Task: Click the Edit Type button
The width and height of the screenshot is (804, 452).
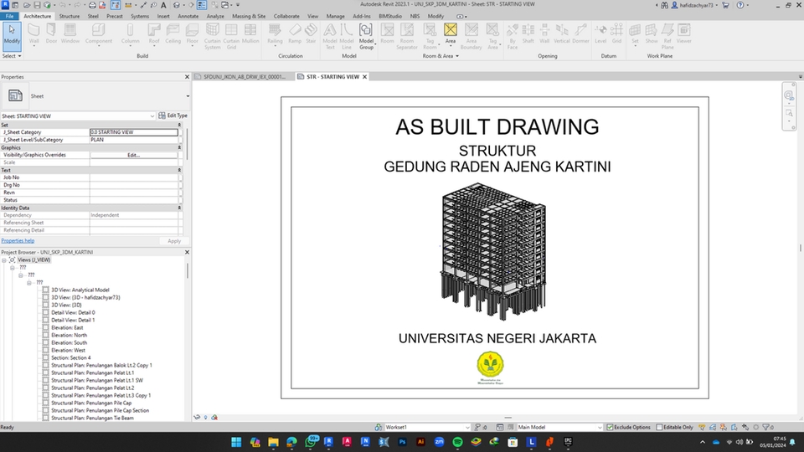Action: tap(173, 116)
